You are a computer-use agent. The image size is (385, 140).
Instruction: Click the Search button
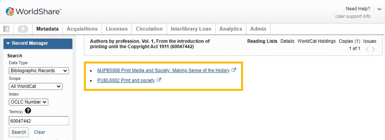tap(19, 132)
